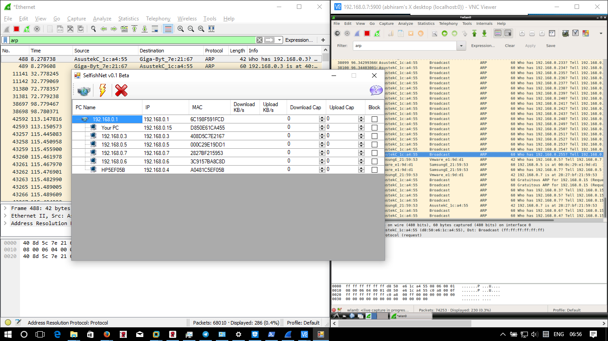
Task: Add a filter button with plus icon
Action: click(x=323, y=40)
